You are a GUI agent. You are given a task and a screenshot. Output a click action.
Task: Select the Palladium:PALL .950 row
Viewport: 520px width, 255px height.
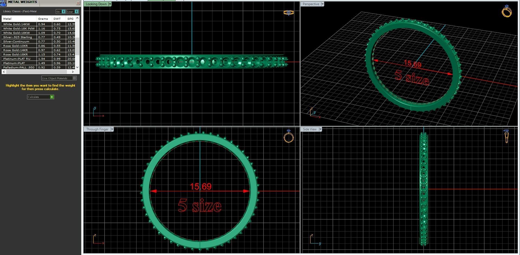(38, 67)
